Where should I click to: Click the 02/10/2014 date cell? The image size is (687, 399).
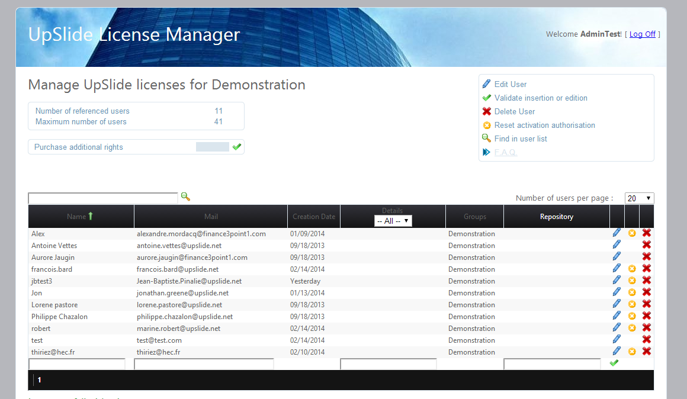pos(307,352)
